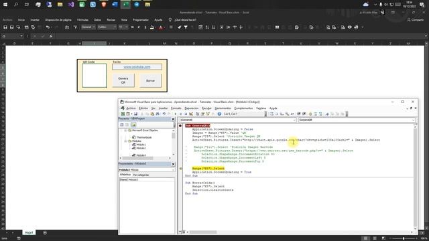
Task: Click Windows Start button on taskbar
Action: (5, 5)
